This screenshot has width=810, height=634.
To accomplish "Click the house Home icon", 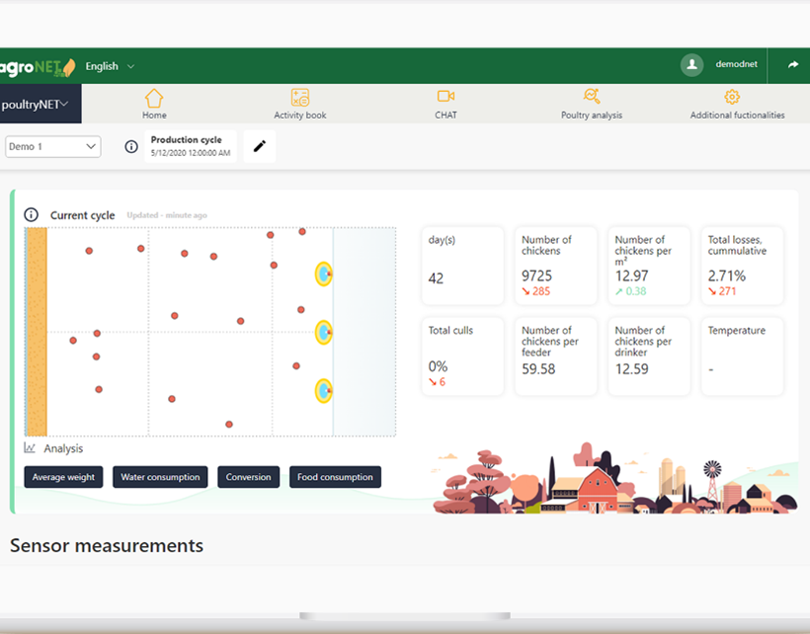I will [154, 98].
